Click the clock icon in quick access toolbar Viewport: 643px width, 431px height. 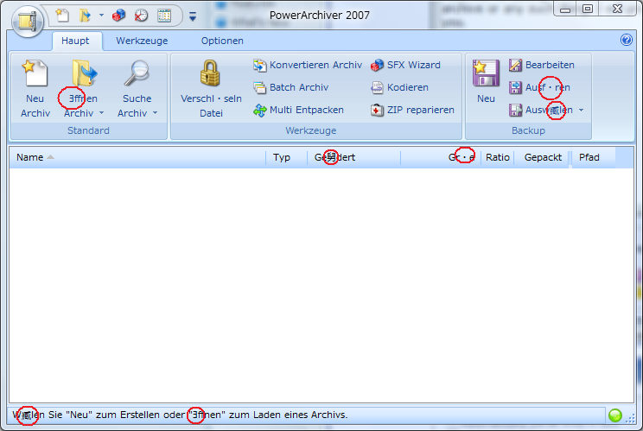point(141,16)
